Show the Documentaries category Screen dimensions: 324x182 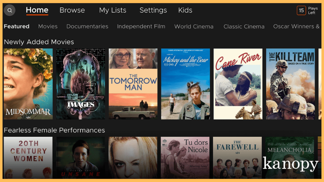pos(87,26)
